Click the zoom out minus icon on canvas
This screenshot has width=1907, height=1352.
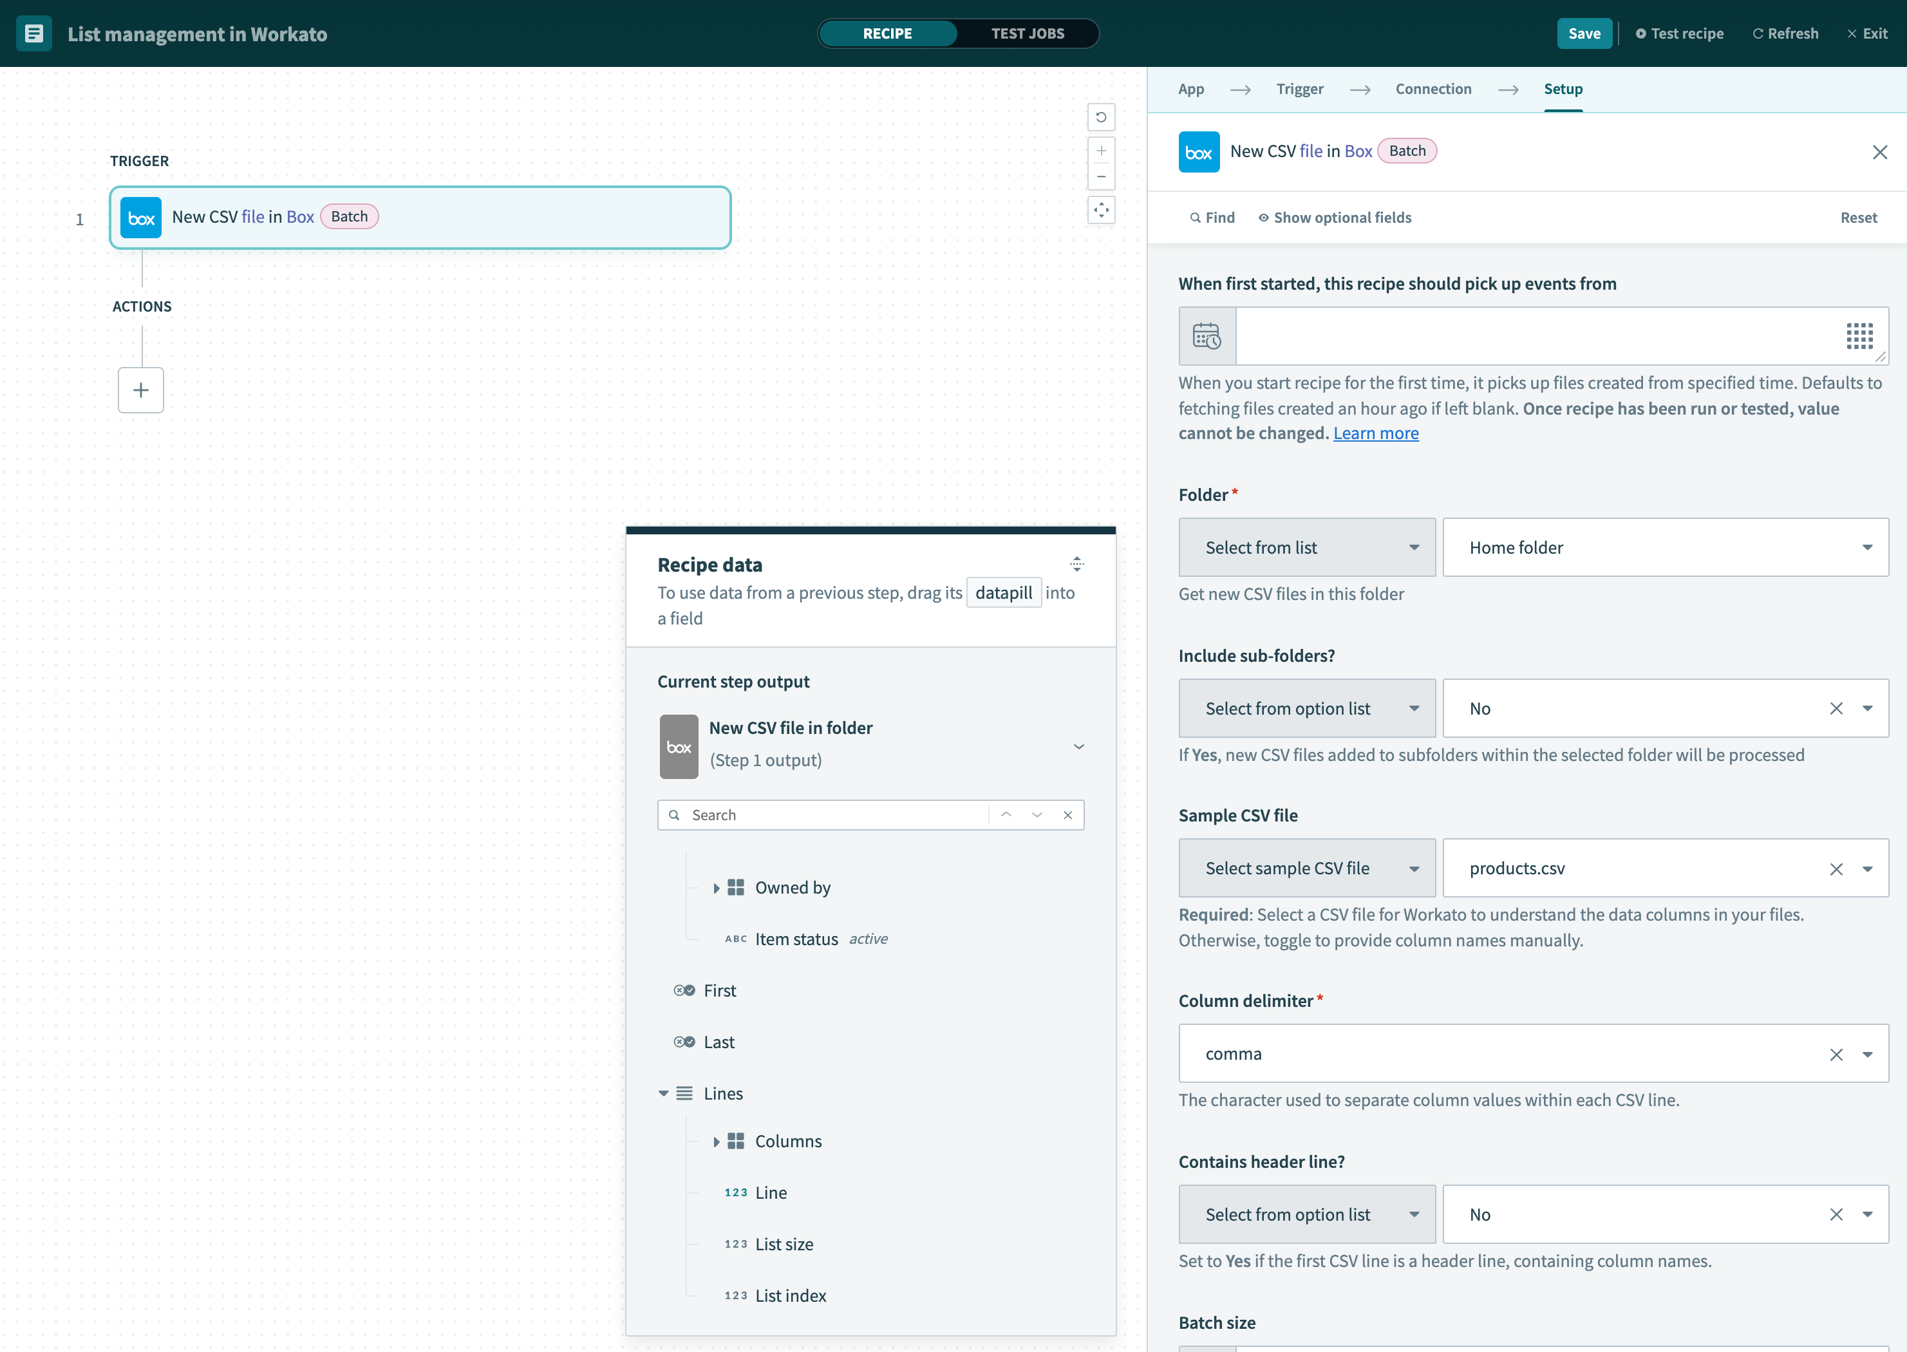tap(1100, 176)
